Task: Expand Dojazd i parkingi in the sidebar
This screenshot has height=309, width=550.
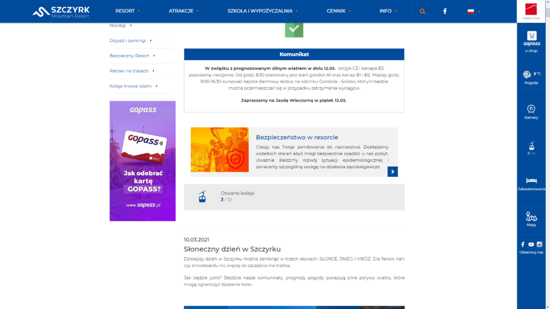Action: (x=131, y=40)
